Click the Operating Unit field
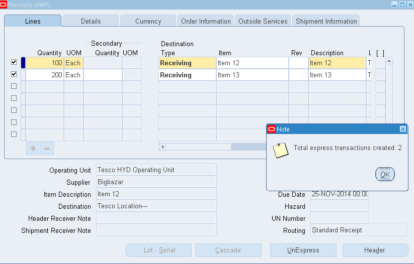 click(x=156, y=170)
